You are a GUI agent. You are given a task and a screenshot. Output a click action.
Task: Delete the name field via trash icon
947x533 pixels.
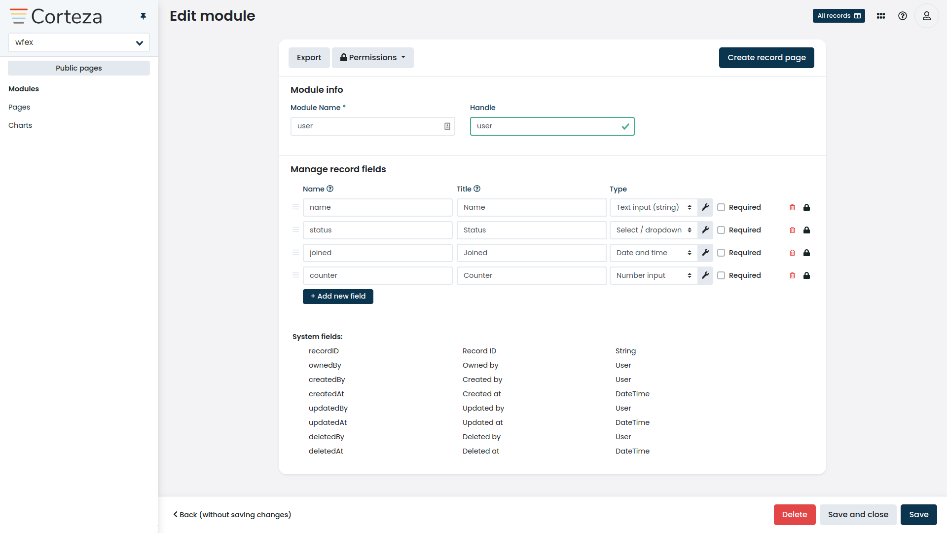coord(793,207)
